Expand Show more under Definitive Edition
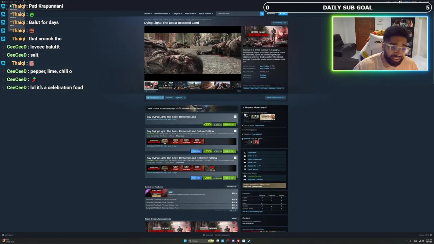The image size is (434, 244). tap(180, 163)
